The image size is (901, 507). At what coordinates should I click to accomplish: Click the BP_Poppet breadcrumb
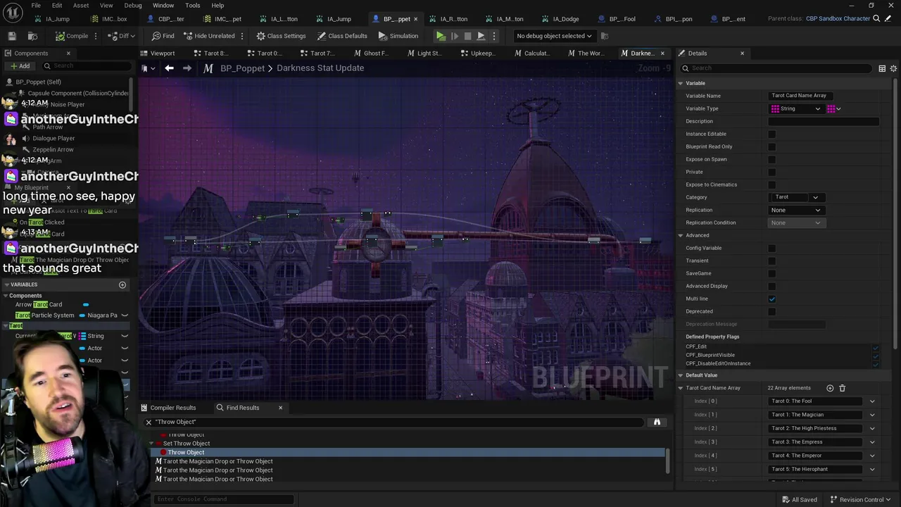pyautogui.click(x=242, y=68)
